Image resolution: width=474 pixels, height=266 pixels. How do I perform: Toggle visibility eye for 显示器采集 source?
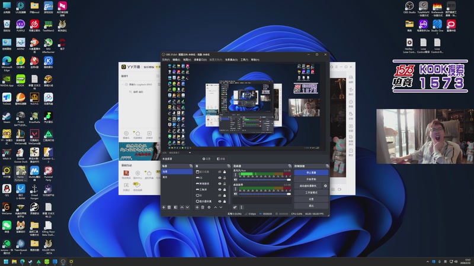tap(220, 201)
